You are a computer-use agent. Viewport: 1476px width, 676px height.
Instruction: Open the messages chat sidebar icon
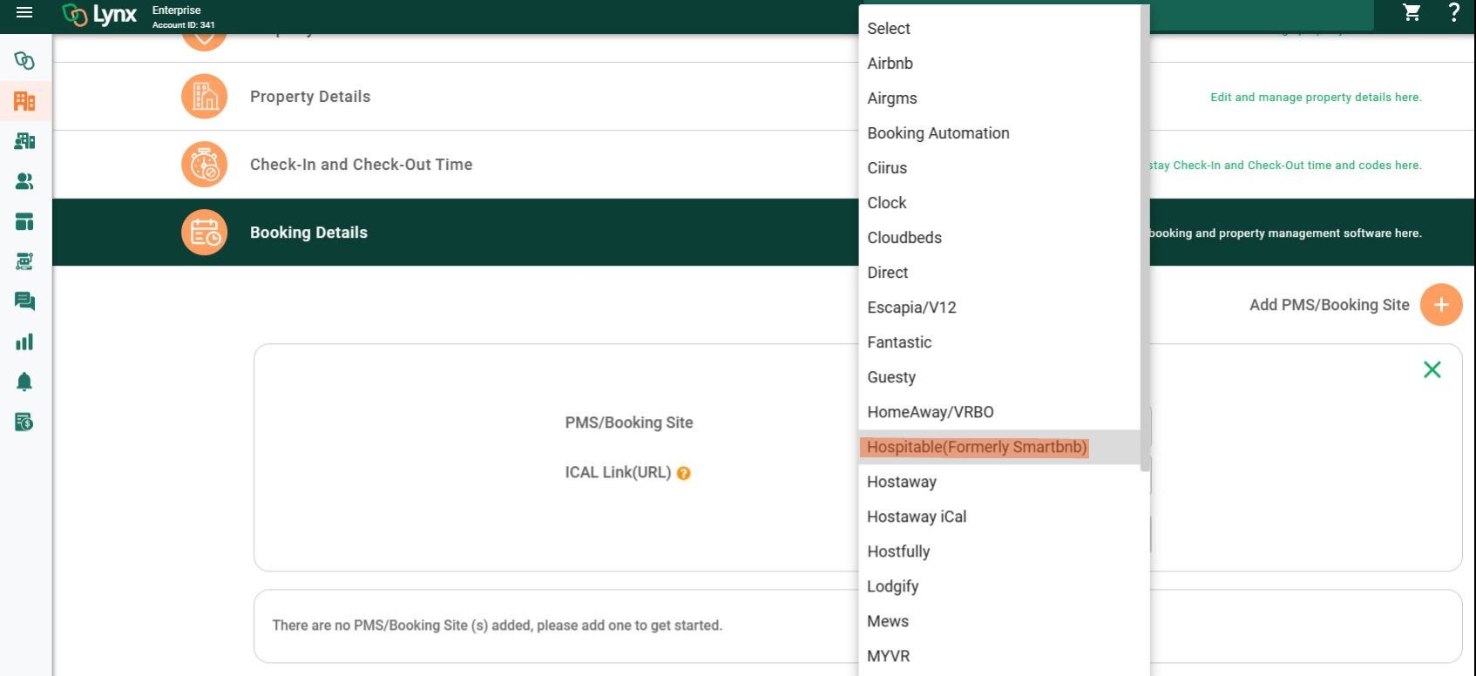click(24, 301)
